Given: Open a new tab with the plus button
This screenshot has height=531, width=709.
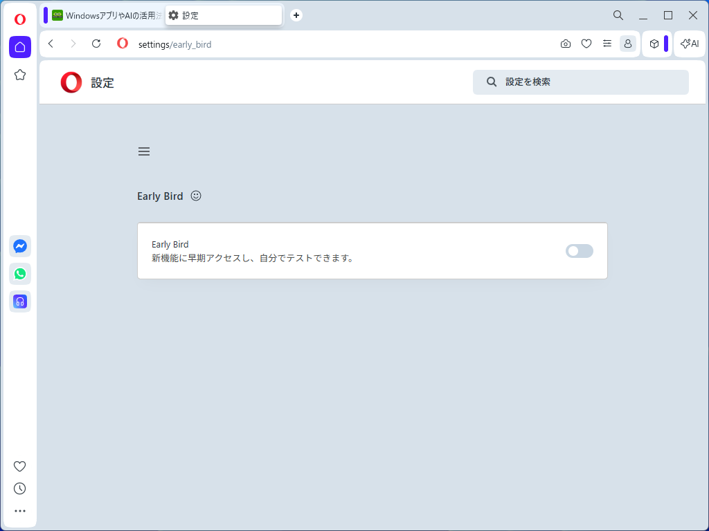Looking at the screenshot, I should [x=296, y=15].
